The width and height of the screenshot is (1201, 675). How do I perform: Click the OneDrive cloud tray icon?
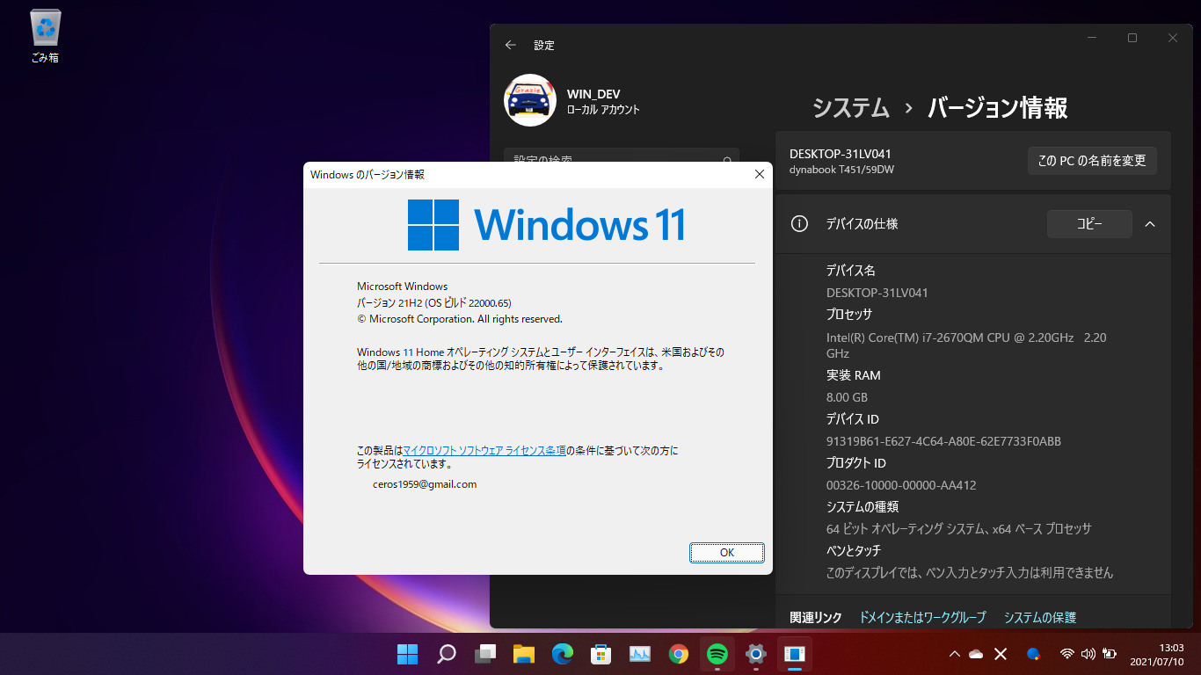point(976,654)
